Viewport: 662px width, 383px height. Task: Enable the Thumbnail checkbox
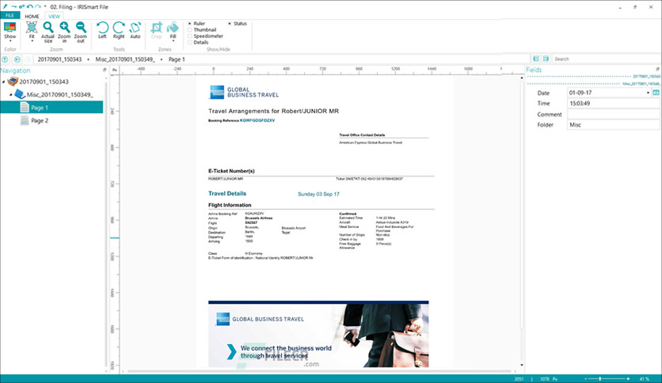coord(189,30)
